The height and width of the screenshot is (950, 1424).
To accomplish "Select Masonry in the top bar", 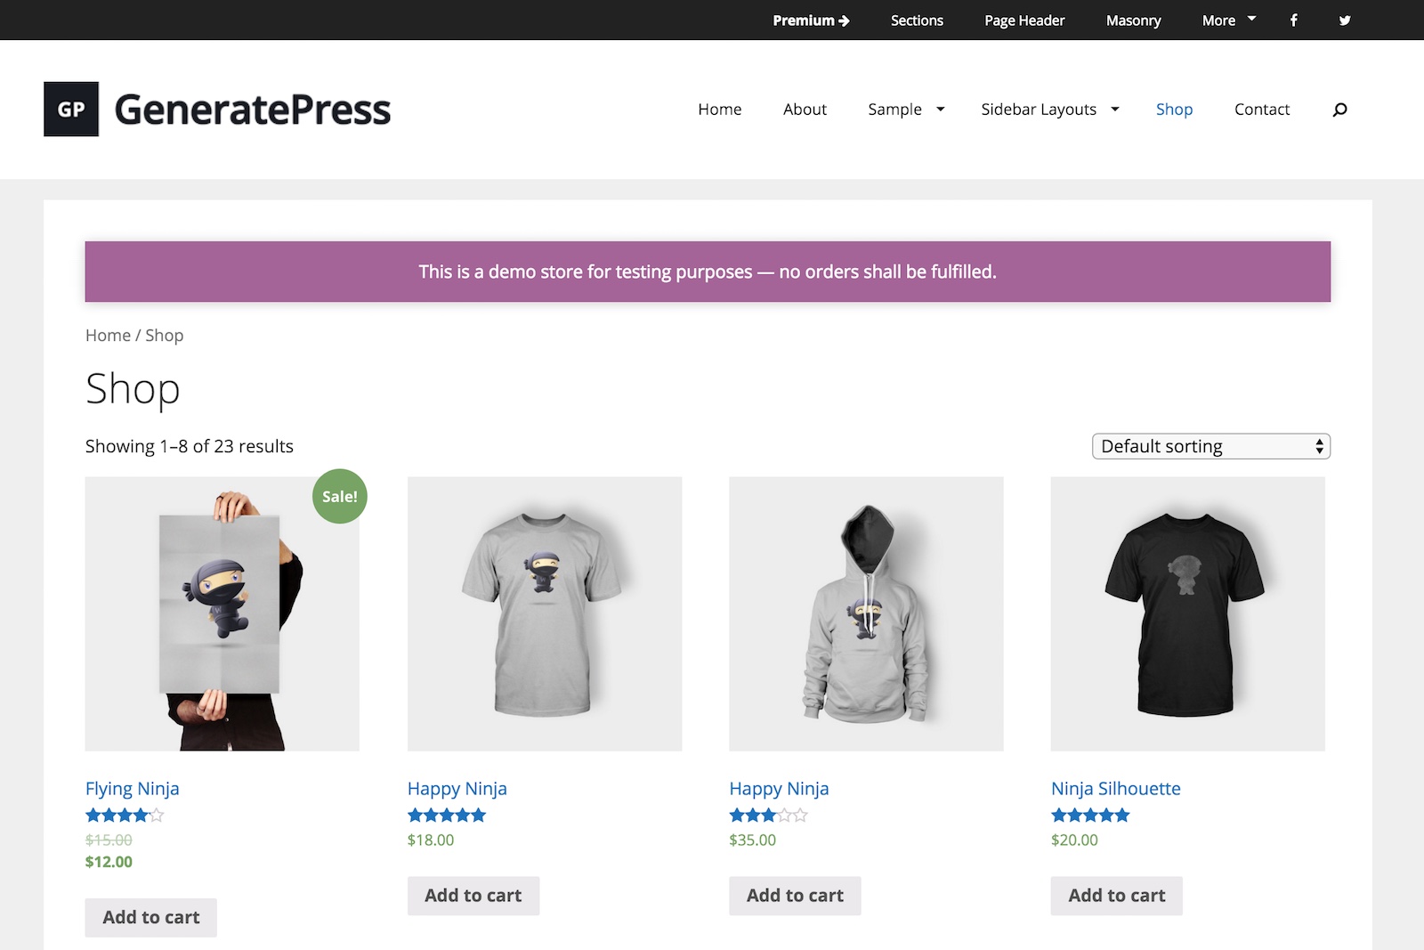I will click(x=1133, y=20).
